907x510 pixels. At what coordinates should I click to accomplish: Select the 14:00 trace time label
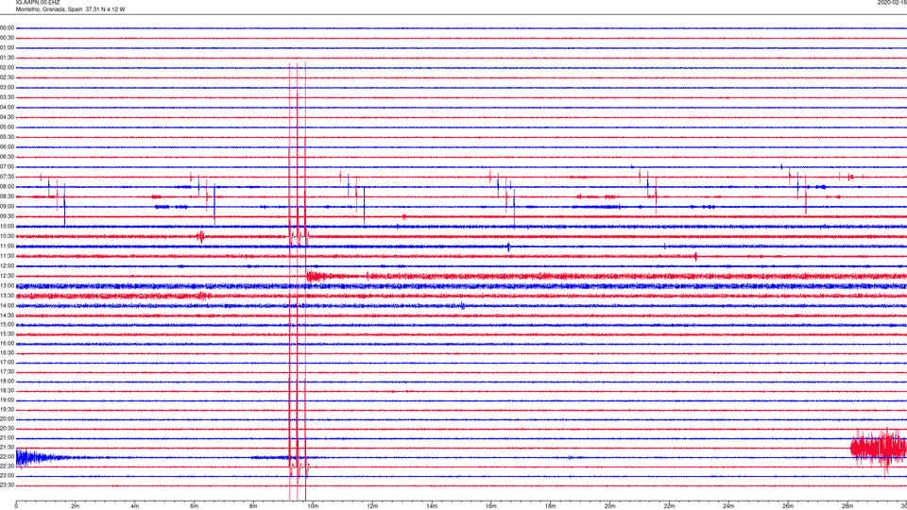[7, 305]
